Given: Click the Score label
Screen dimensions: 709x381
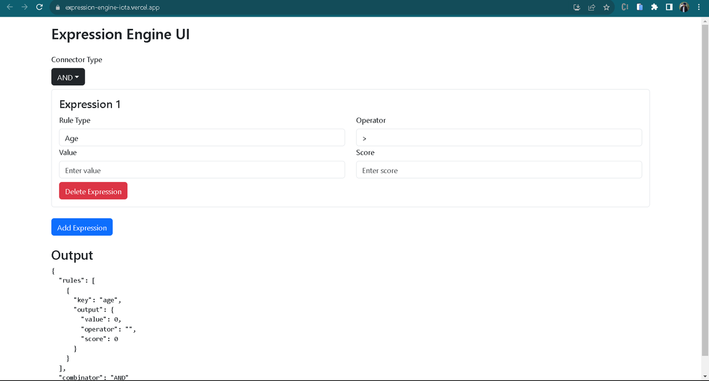Looking at the screenshot, I should (x=366, y=153).
